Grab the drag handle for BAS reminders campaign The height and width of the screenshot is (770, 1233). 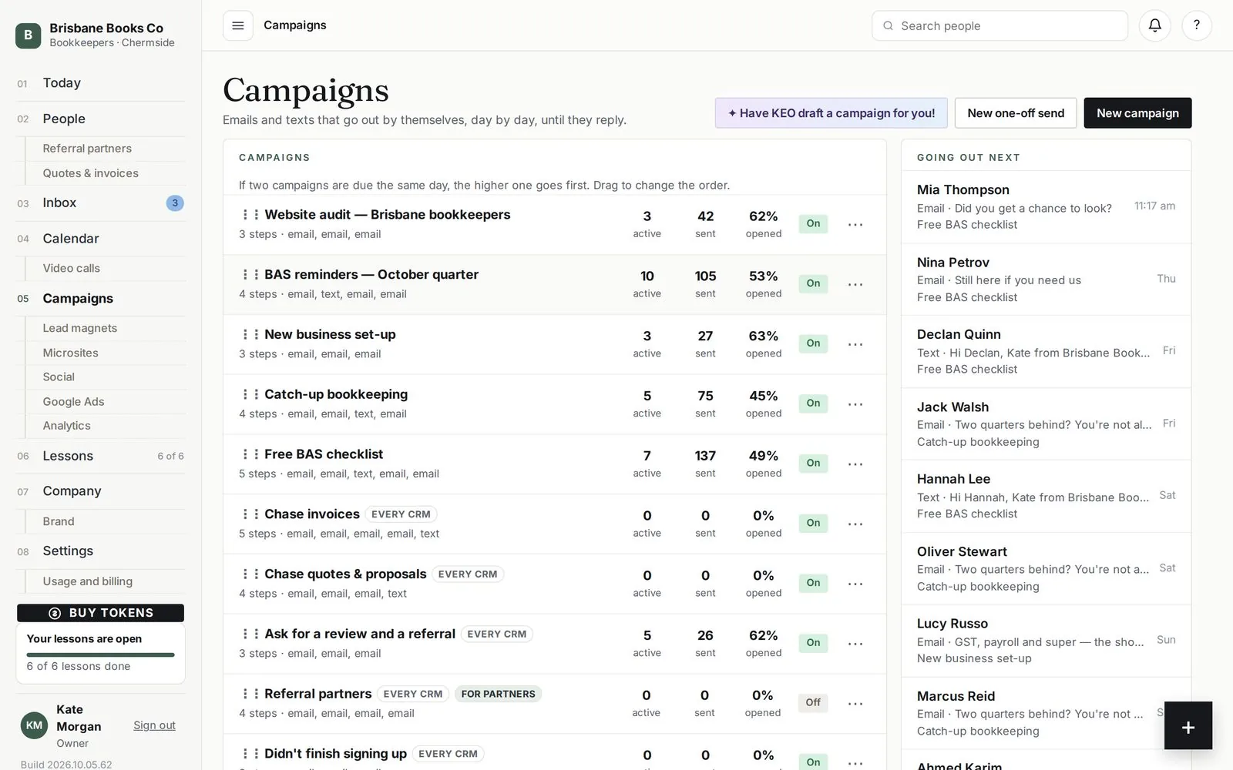point(250,275)
